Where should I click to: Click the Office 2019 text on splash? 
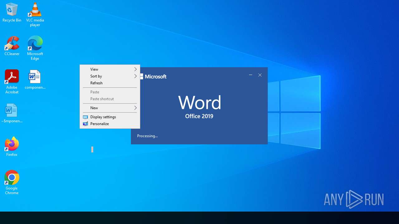point(199,116)
